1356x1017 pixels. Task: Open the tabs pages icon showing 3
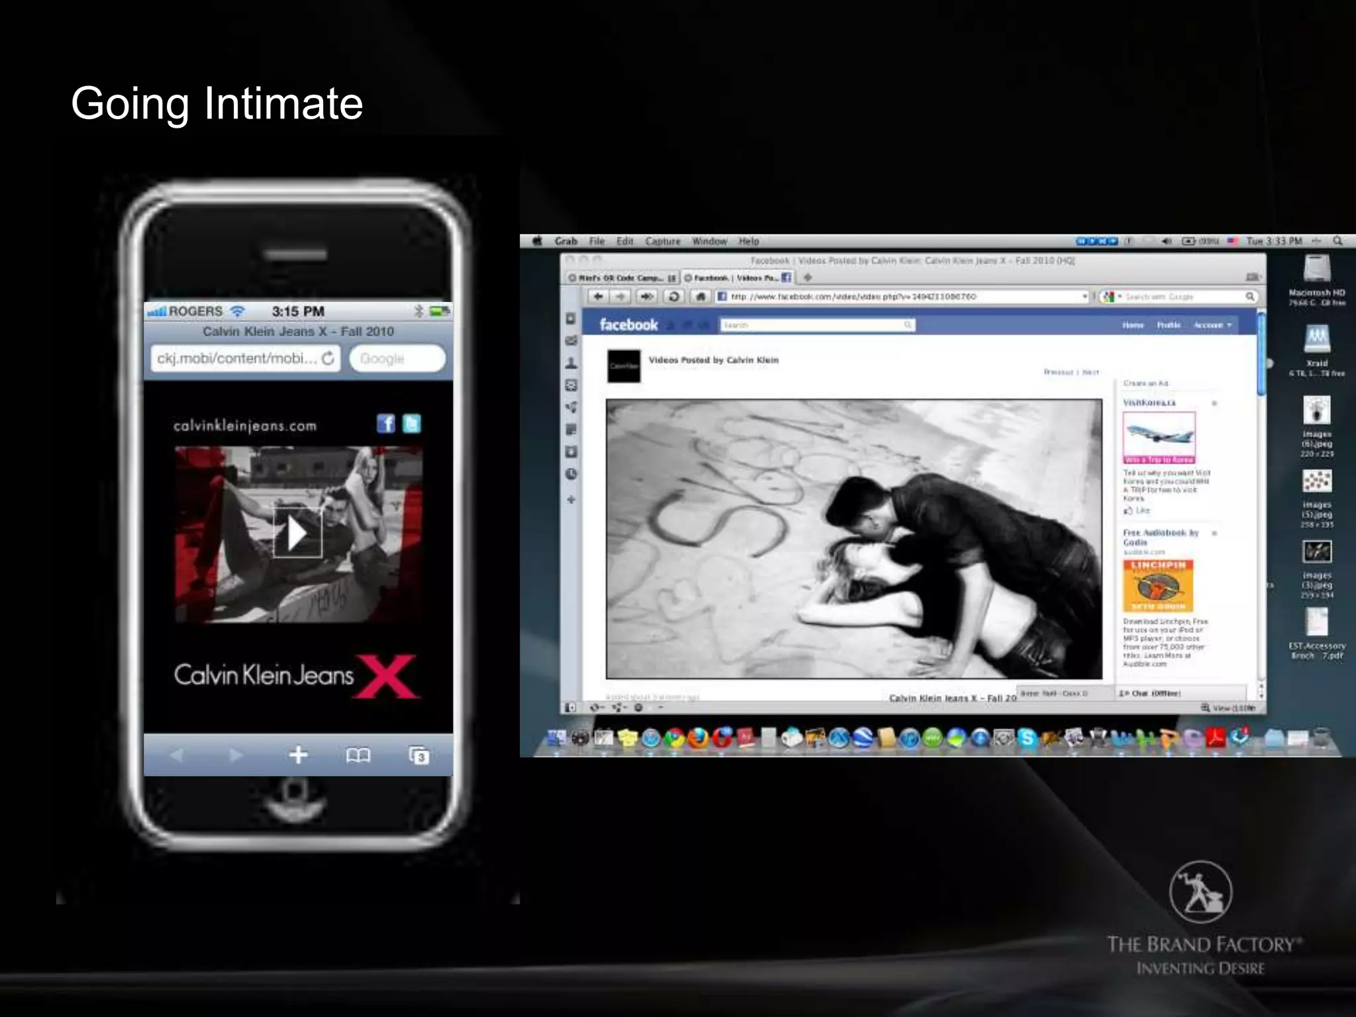(418, 755)
